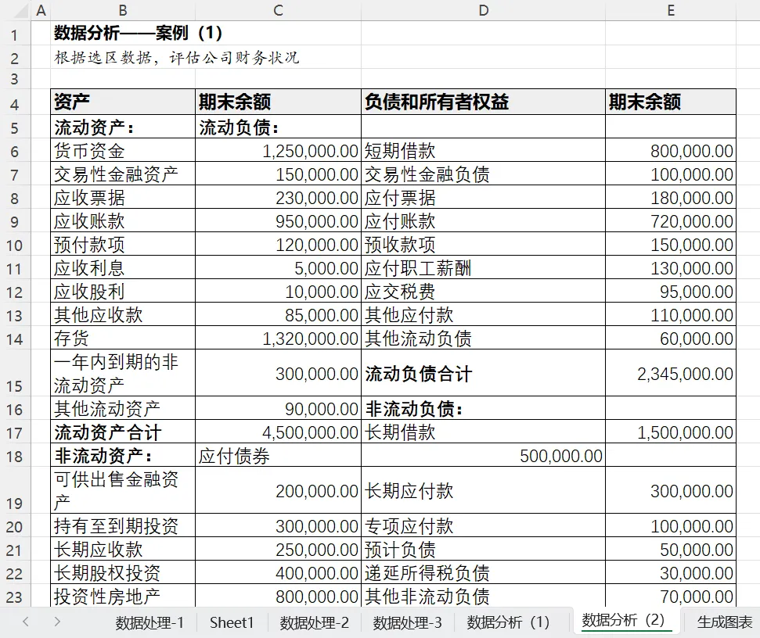This screenshot has height=638, width=760.
Task: Select the 应收账款 cell
Action: [123, 220]
